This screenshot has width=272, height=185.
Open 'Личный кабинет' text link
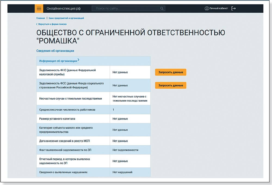click(x=219, y=8)
